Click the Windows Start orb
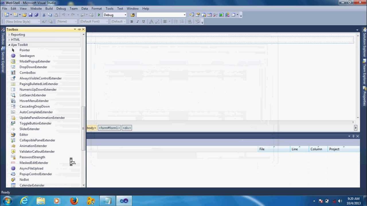This screenshot has height=206, width=367. tap(8, 201)
